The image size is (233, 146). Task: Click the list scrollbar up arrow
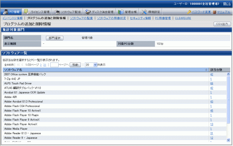228,74
